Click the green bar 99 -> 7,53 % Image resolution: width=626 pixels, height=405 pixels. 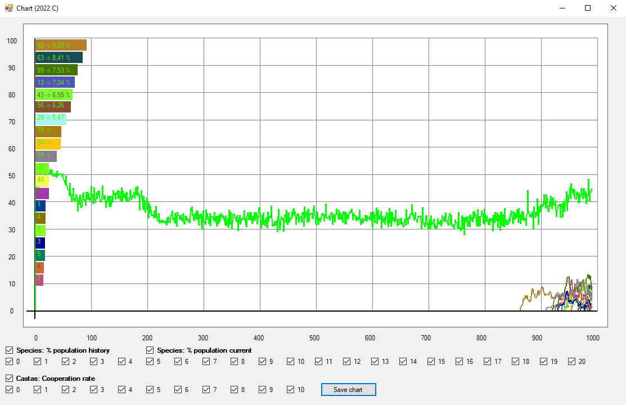56,70
